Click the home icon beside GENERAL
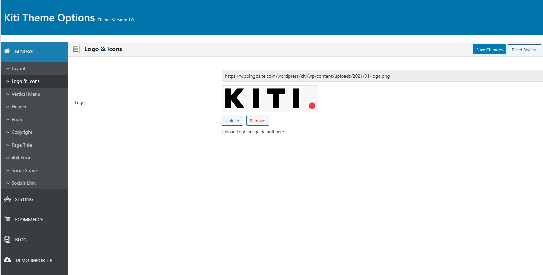Viewport: 543px width, 275px height. (7, 51)
